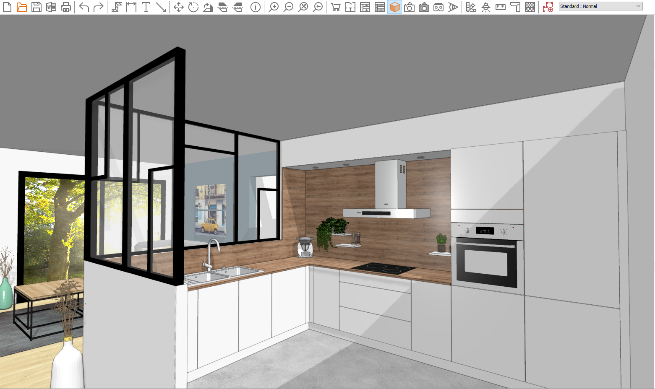Open the shopping cart icon

(x=335, y=7)
